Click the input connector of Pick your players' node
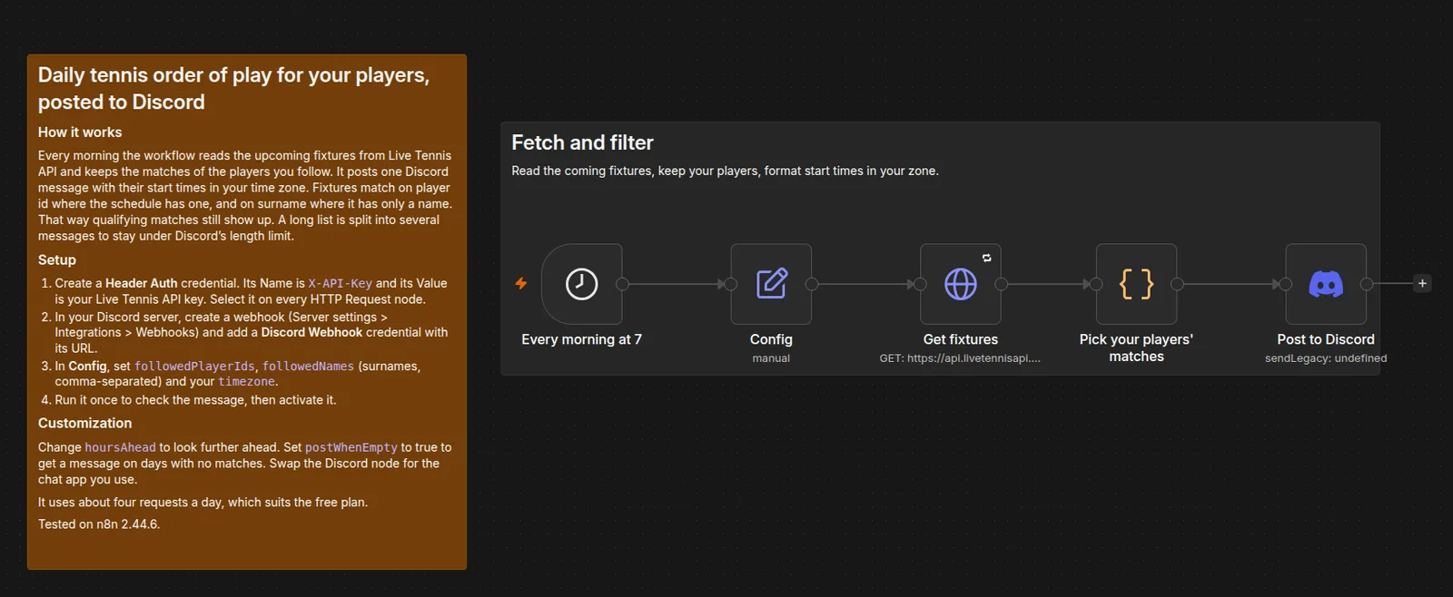The image size is (1453, 597). click(1096, 284)
